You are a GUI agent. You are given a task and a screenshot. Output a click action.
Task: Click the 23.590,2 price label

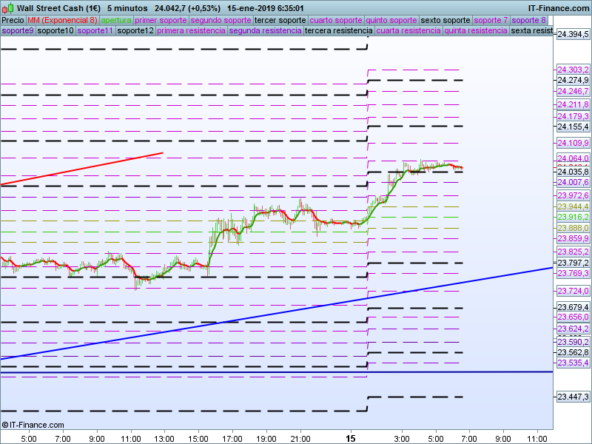coord(573,342)
